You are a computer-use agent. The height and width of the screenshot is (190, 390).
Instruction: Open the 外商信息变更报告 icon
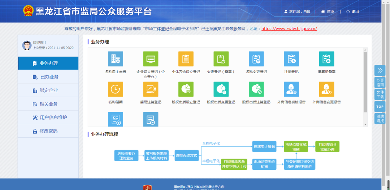click(x=326, y=89)
